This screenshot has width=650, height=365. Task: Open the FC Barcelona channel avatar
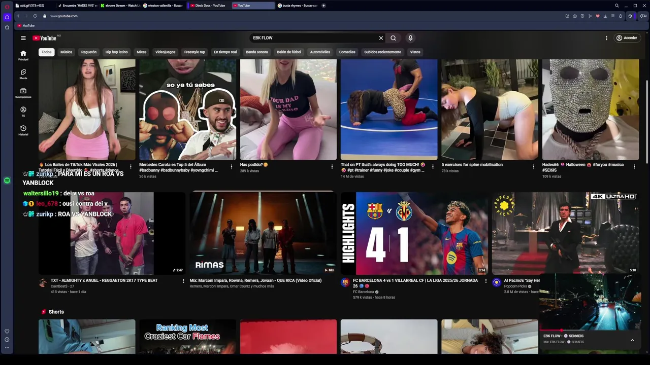[345, 282]
